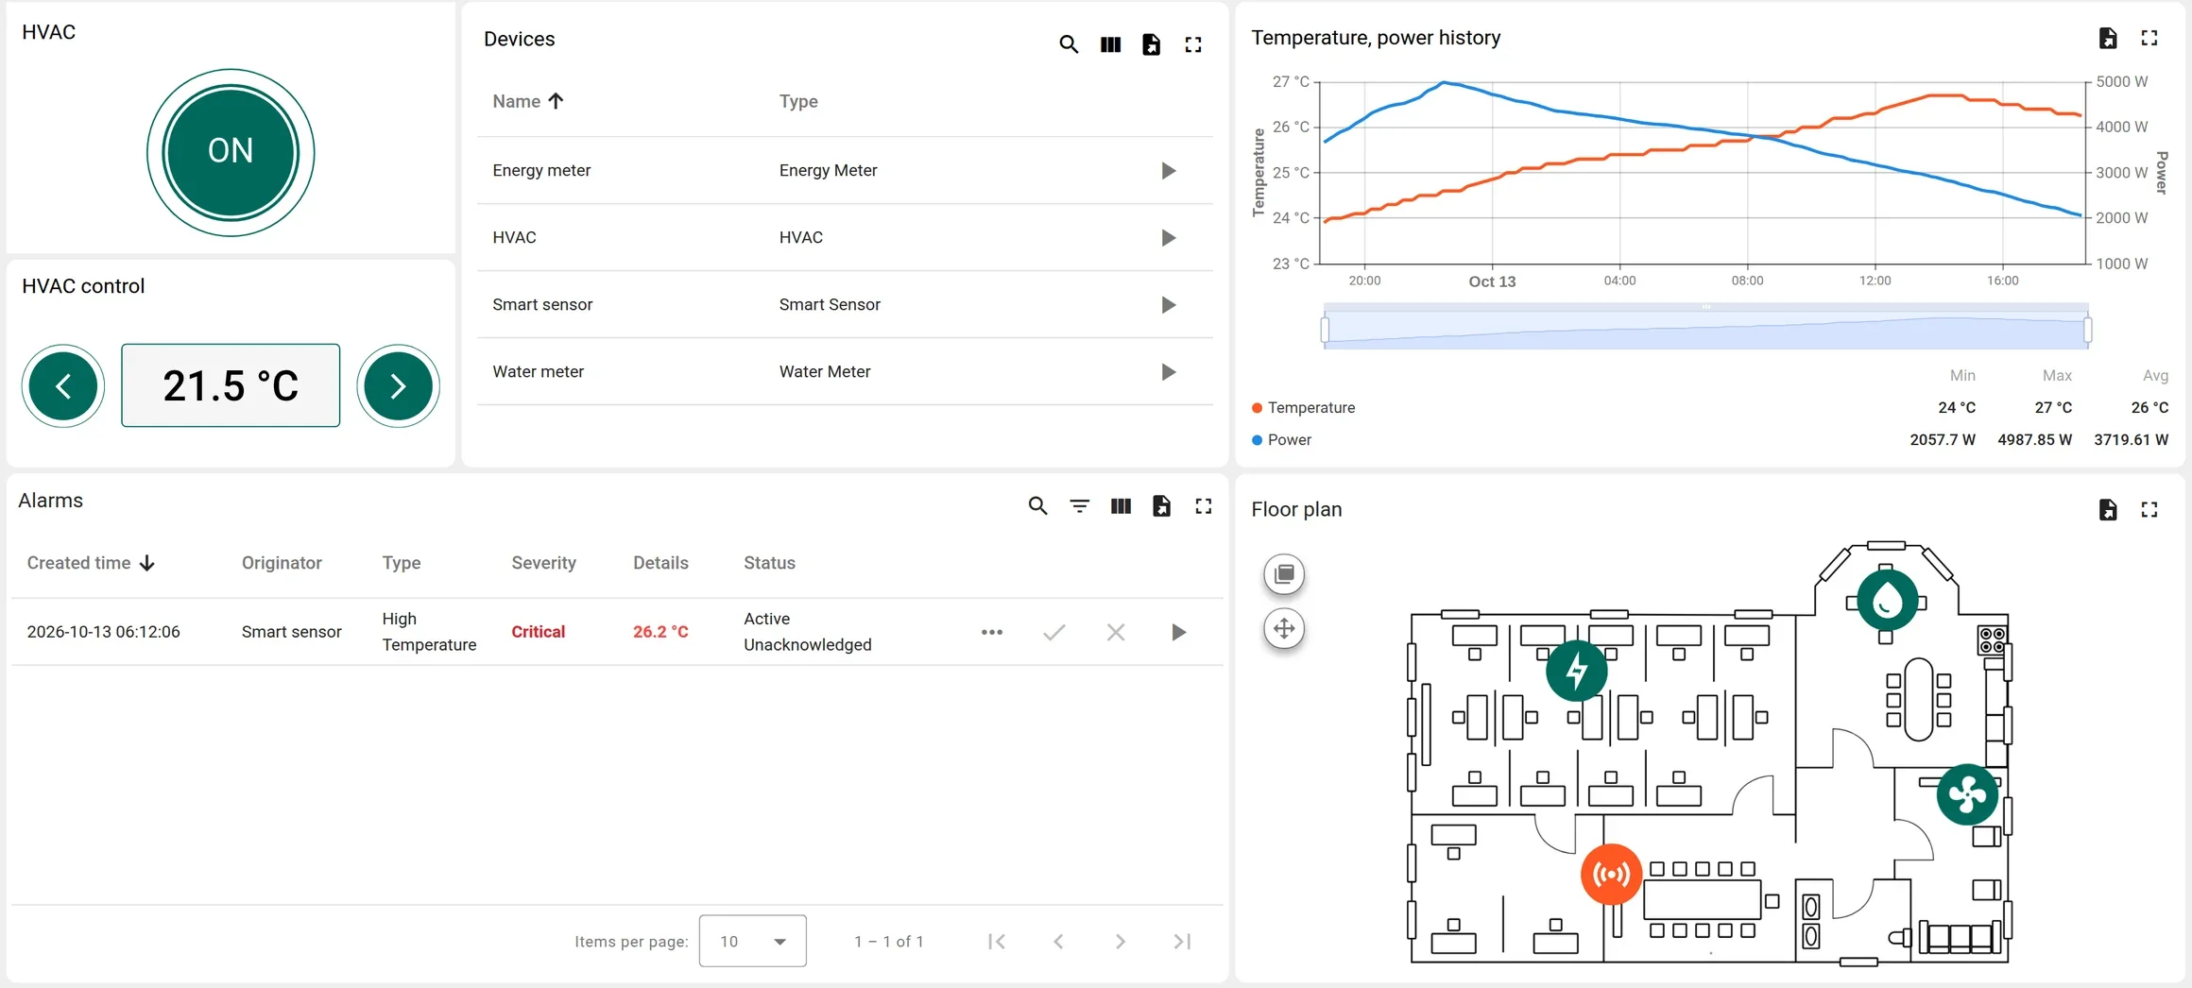Open floor plan layers control
The width and height of the screenshot is (2192, 988).
tap(1284, 574)
